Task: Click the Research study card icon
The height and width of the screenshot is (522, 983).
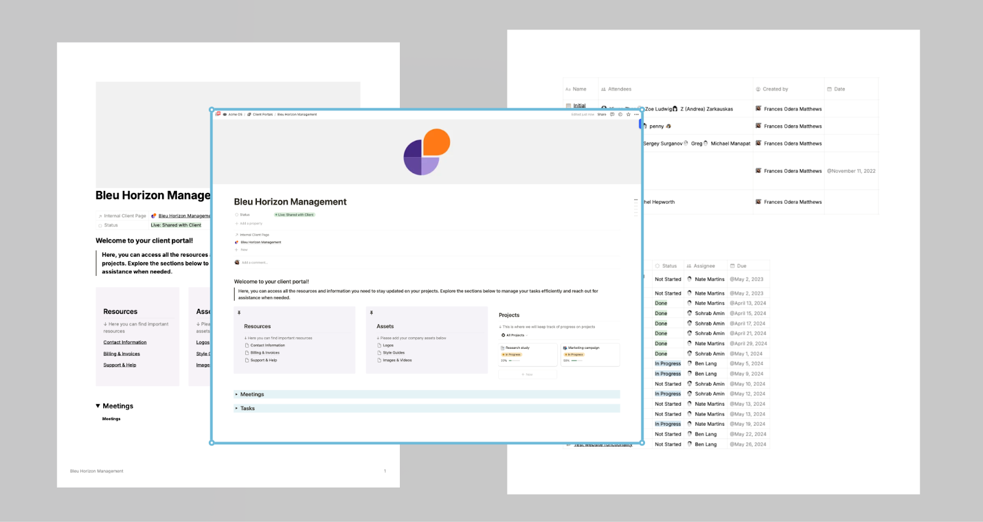Action: tap(503, 348)
